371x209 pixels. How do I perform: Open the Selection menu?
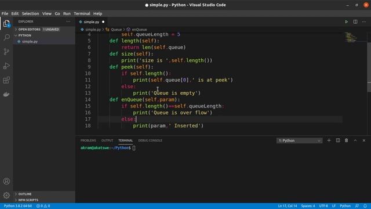click(x=30, y=13)
